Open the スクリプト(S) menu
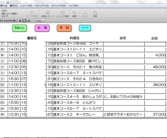 (x=42, y=6)
